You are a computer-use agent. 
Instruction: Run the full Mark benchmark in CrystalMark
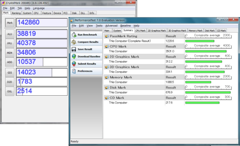pyautogui.click(x=10, y=23)
